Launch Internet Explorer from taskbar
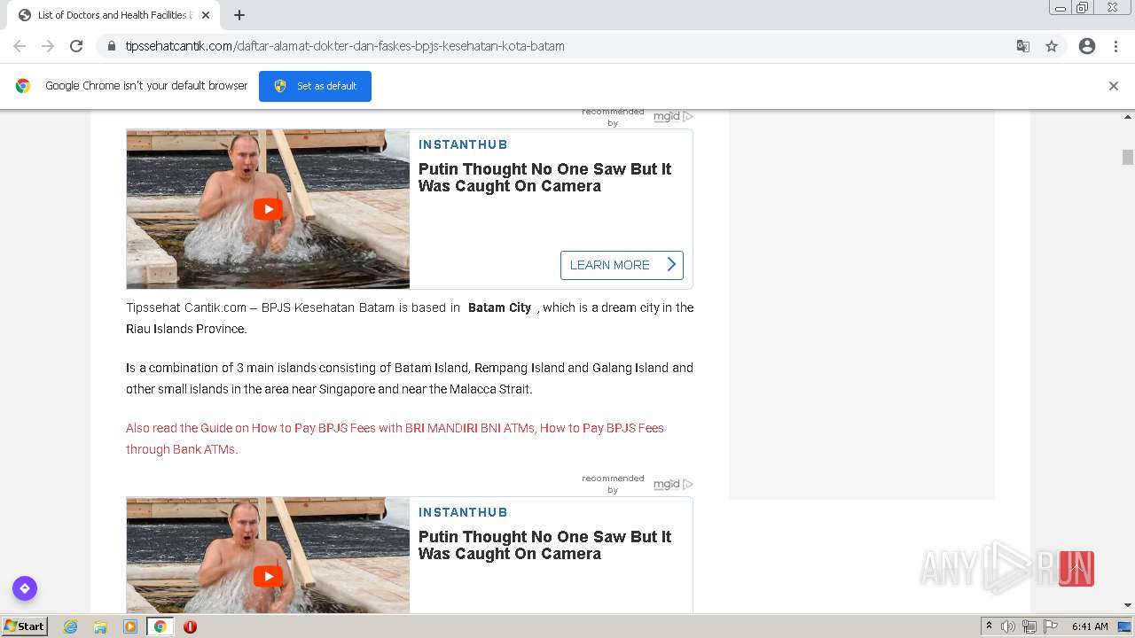Screen dimensions: 1135x638 71,626
